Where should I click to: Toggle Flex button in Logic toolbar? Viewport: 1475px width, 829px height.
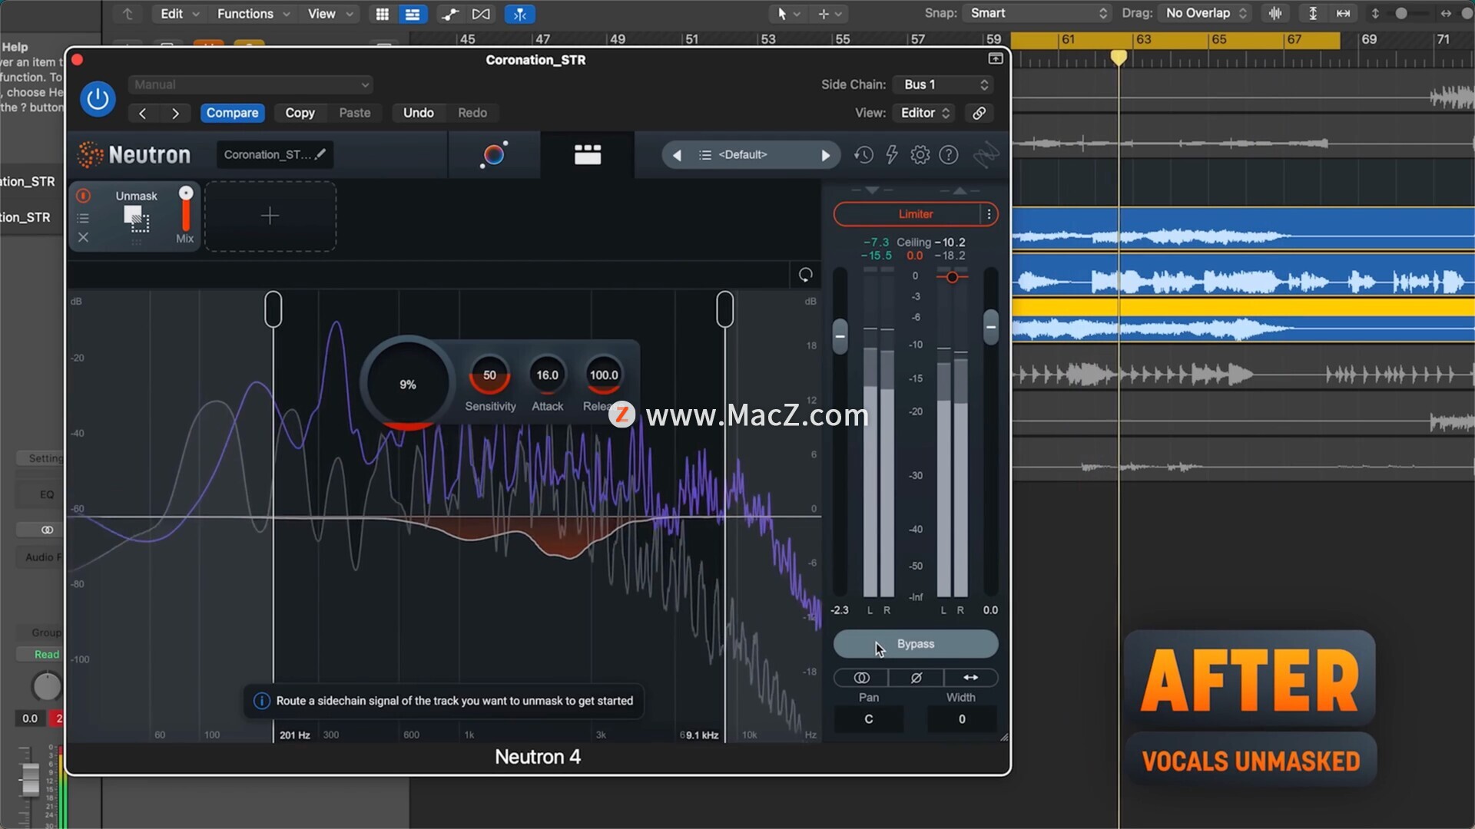point(481,14)
